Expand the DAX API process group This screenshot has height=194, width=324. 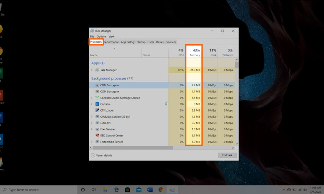(x=92, y=123)
